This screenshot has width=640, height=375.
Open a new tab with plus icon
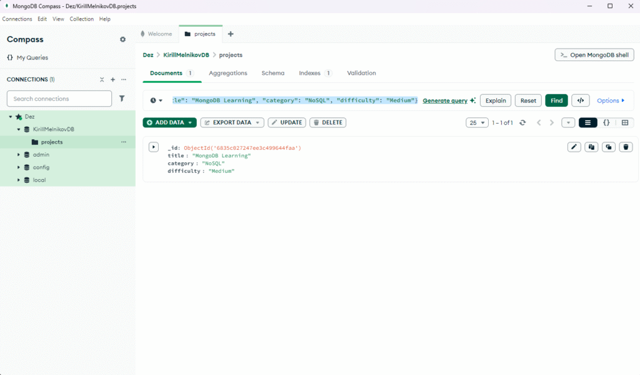point(231,34)
